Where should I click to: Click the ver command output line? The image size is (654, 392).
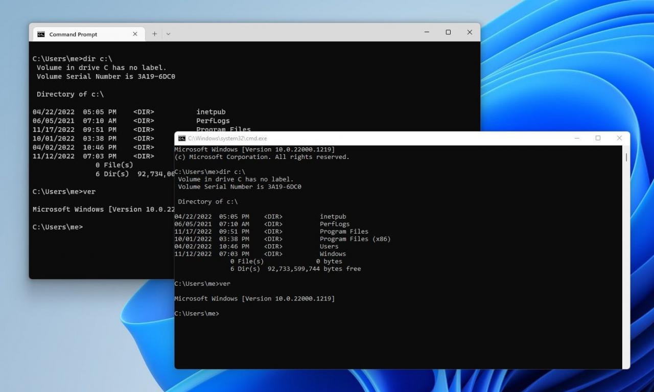point(254,298)
